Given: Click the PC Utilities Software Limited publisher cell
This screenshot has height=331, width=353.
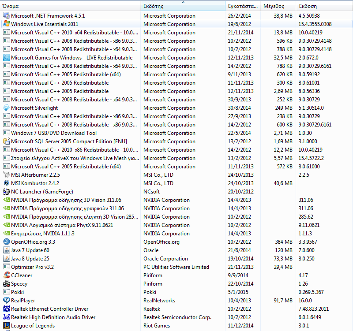Looking at the screenshot, I should tap(176, 267).
